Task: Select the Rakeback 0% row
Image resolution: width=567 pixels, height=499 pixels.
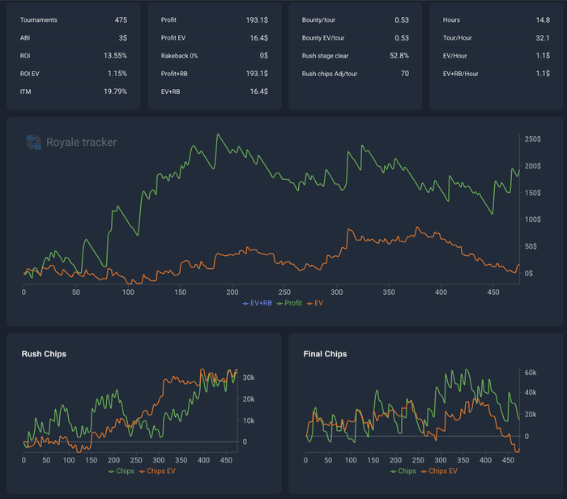Action: tap(215, 56)
